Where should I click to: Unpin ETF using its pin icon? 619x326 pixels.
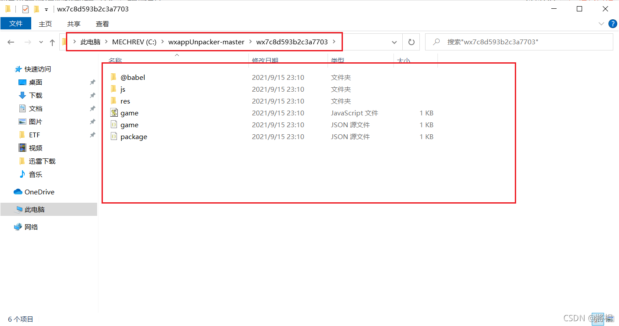pyautogui.click(x=92, y=135)
